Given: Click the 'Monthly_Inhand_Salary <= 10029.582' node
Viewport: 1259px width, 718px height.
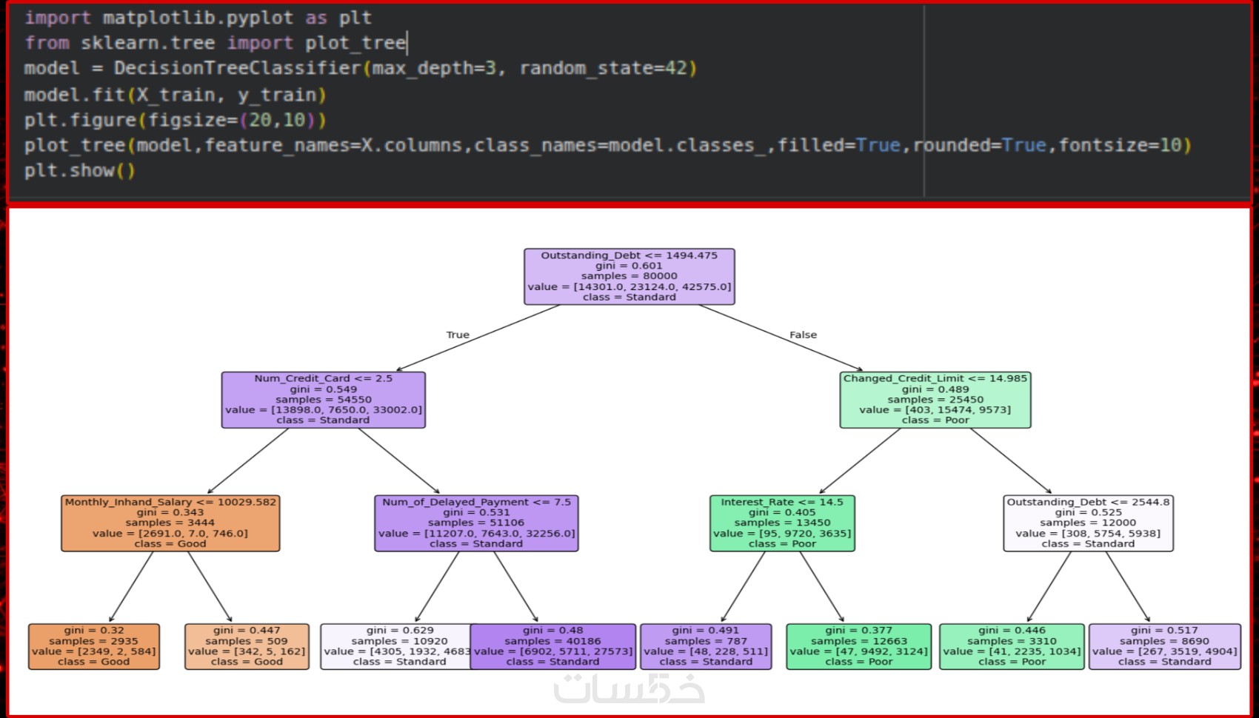Looking at the screenshot, I should 170,523.
